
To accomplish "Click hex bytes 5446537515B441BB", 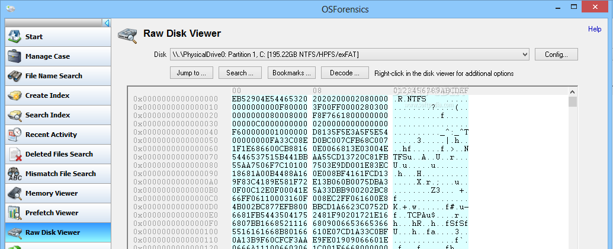I will pos(269,157).
